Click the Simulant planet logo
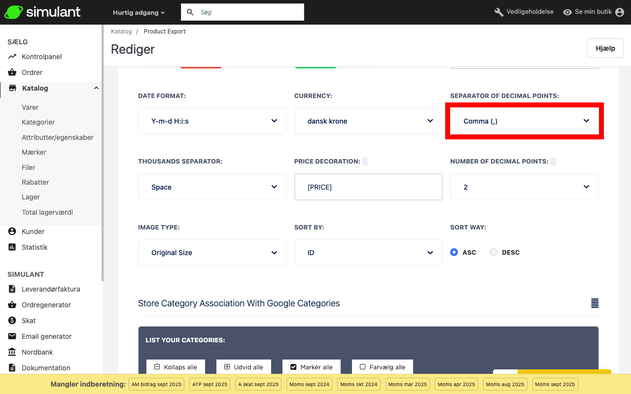Screen dimensions: 631x394 click(14, 12)
